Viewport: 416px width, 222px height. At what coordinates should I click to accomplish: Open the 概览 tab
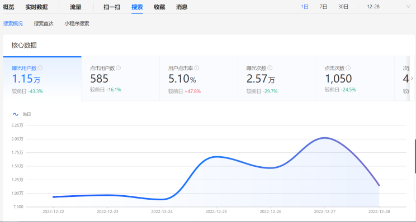pyautogui.click(x=8, y=7)
